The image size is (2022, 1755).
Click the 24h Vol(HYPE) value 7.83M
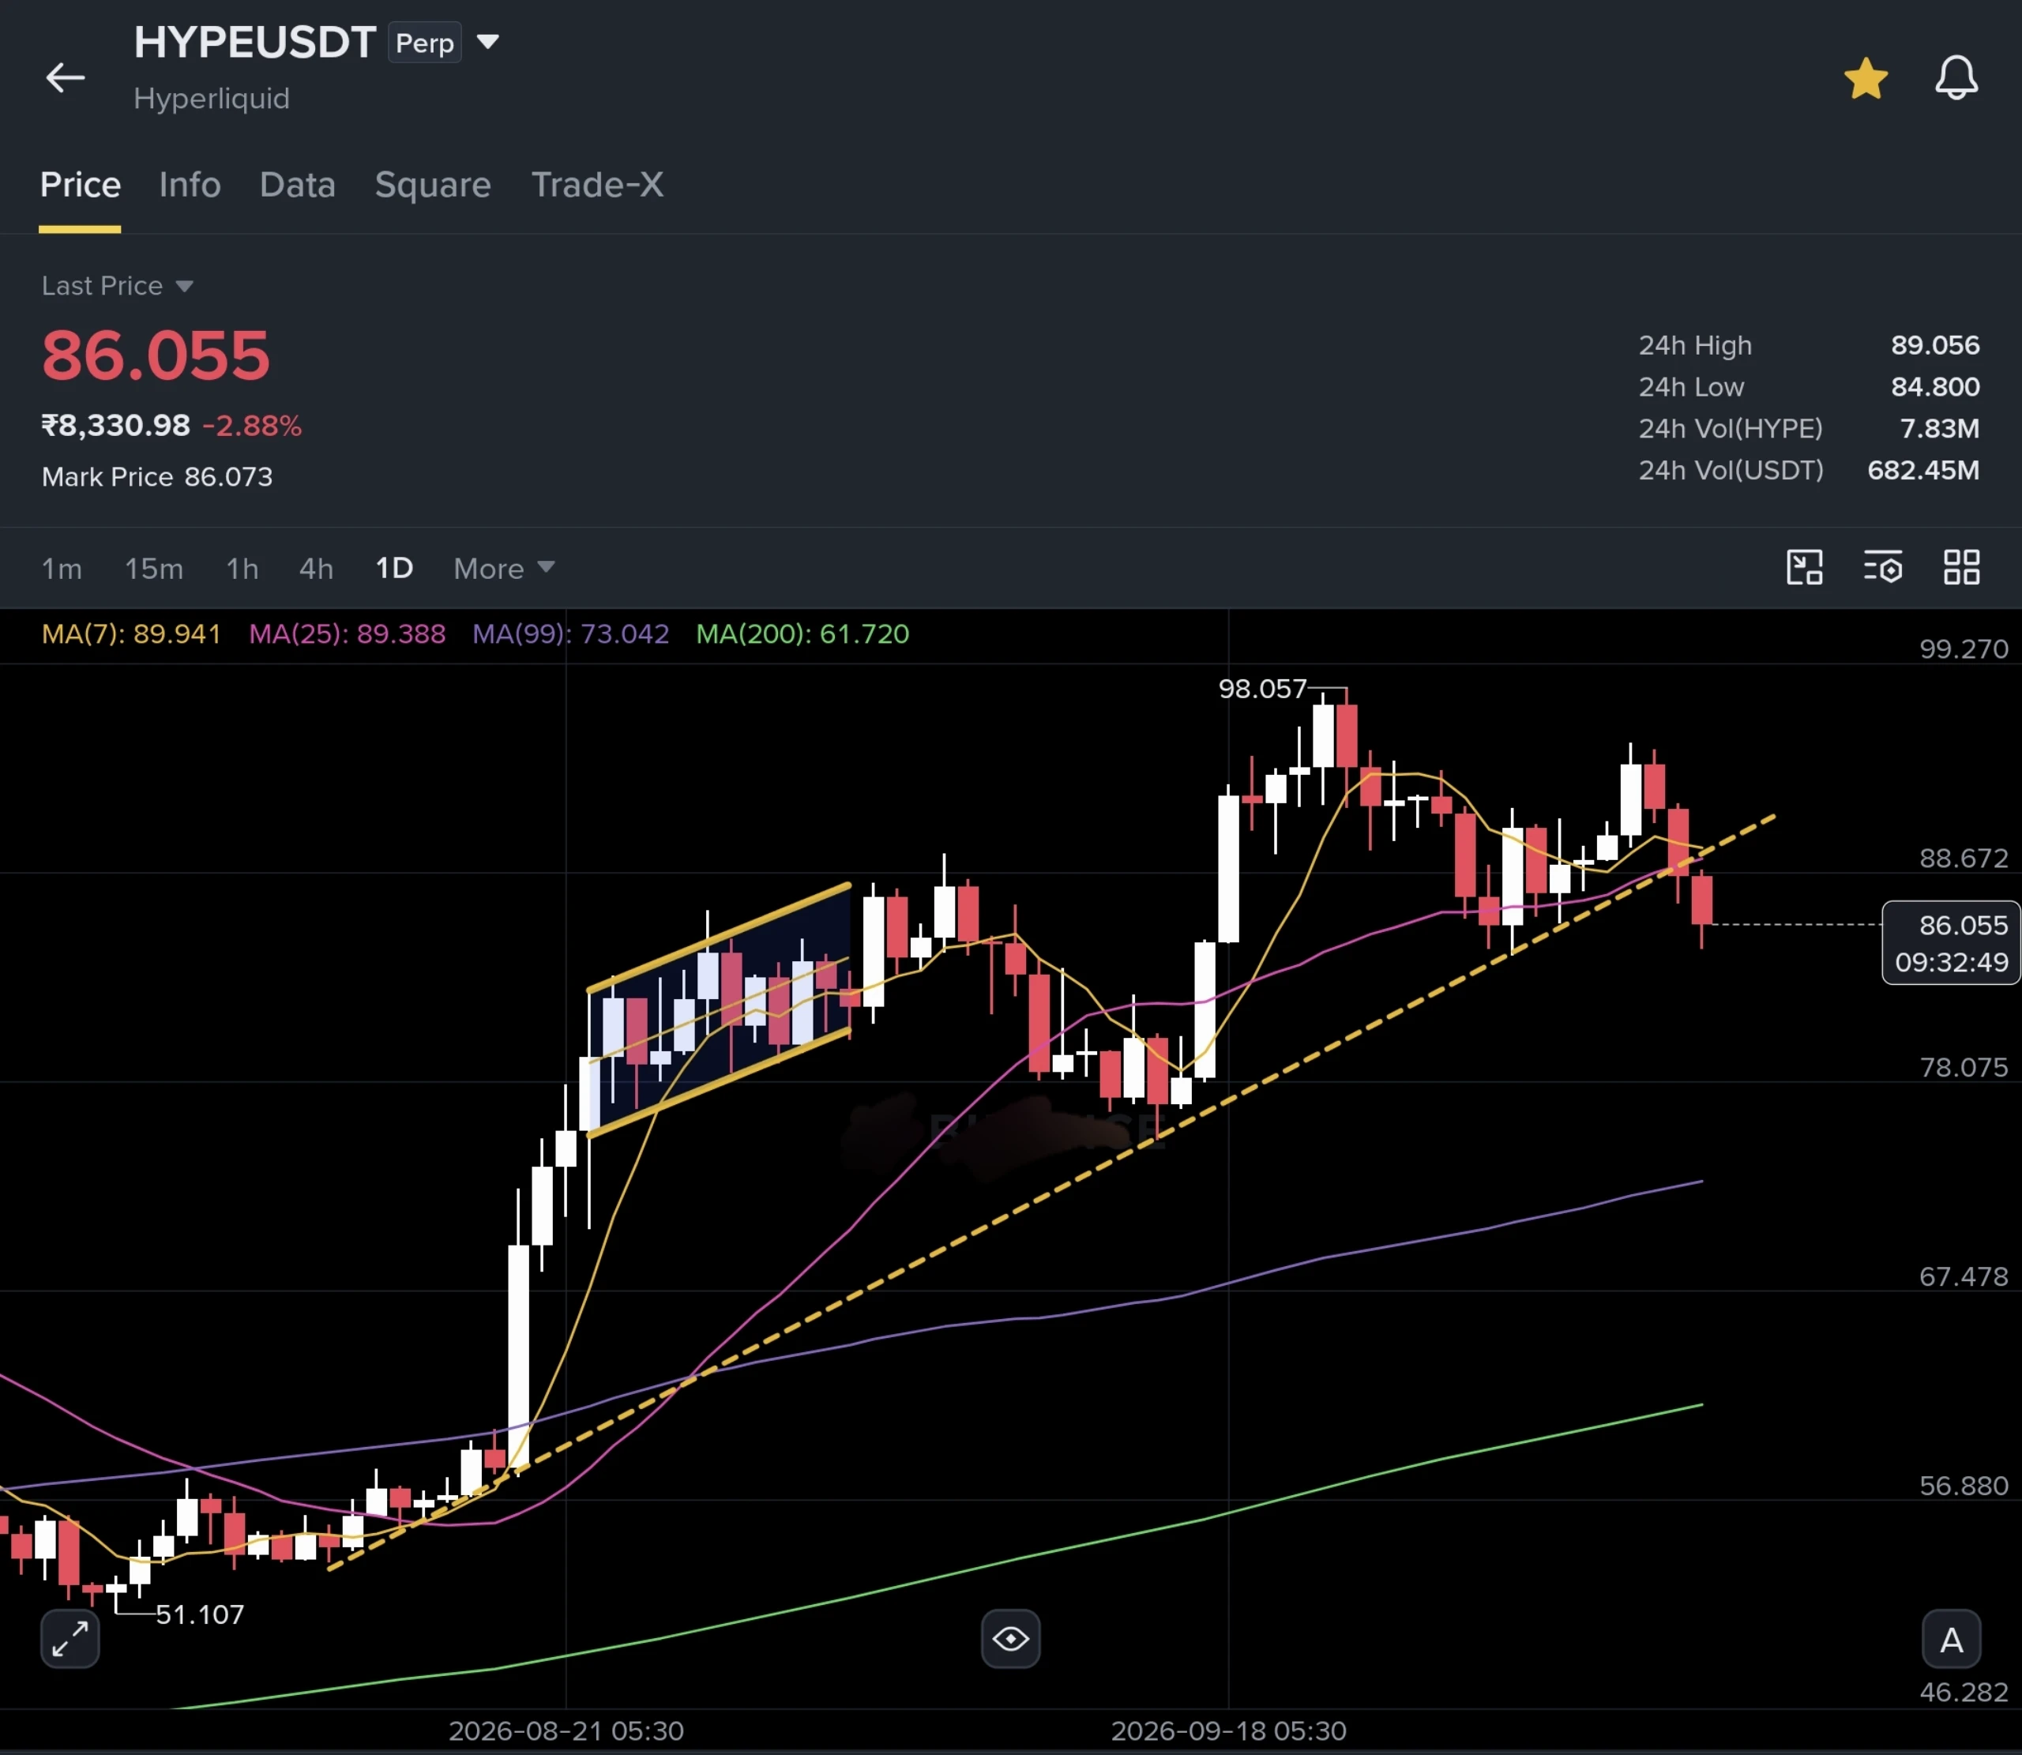tap(1940, 428)
